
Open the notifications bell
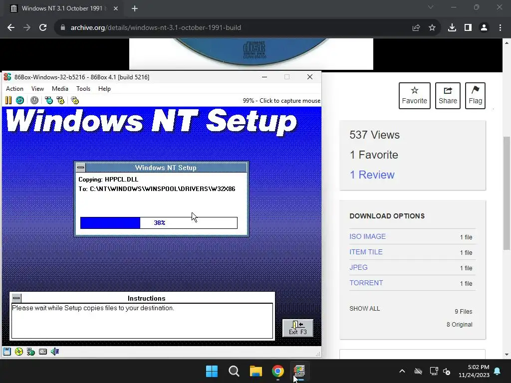[x=498, y=371]
